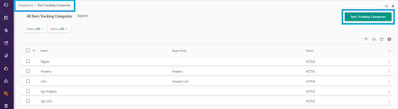
Task: Go to Integrations breadcrumb link
Action: pyautogui.click(x=26, y=5)
